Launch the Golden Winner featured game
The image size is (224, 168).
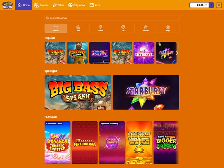pyautogui.click(x=139, y=142)
